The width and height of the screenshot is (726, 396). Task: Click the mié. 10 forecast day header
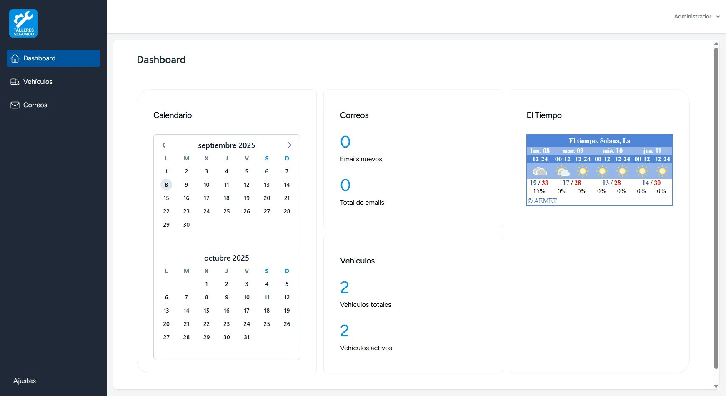point(612,151)
